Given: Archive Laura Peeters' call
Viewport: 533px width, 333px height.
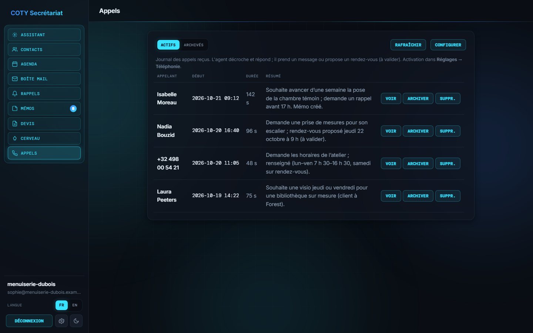Looking at the screenshot, I should coord(418,196).
